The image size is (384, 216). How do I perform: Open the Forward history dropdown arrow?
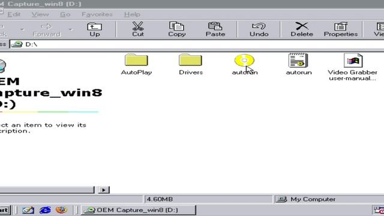(x=71, y=29)
